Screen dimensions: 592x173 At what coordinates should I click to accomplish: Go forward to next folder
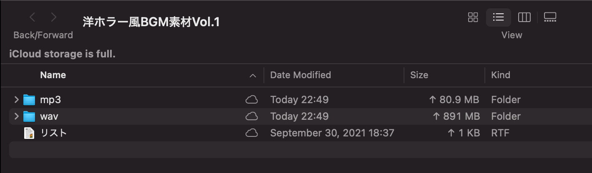pos(53,17)
